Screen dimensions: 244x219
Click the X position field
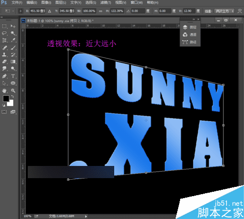pos(38,11)
